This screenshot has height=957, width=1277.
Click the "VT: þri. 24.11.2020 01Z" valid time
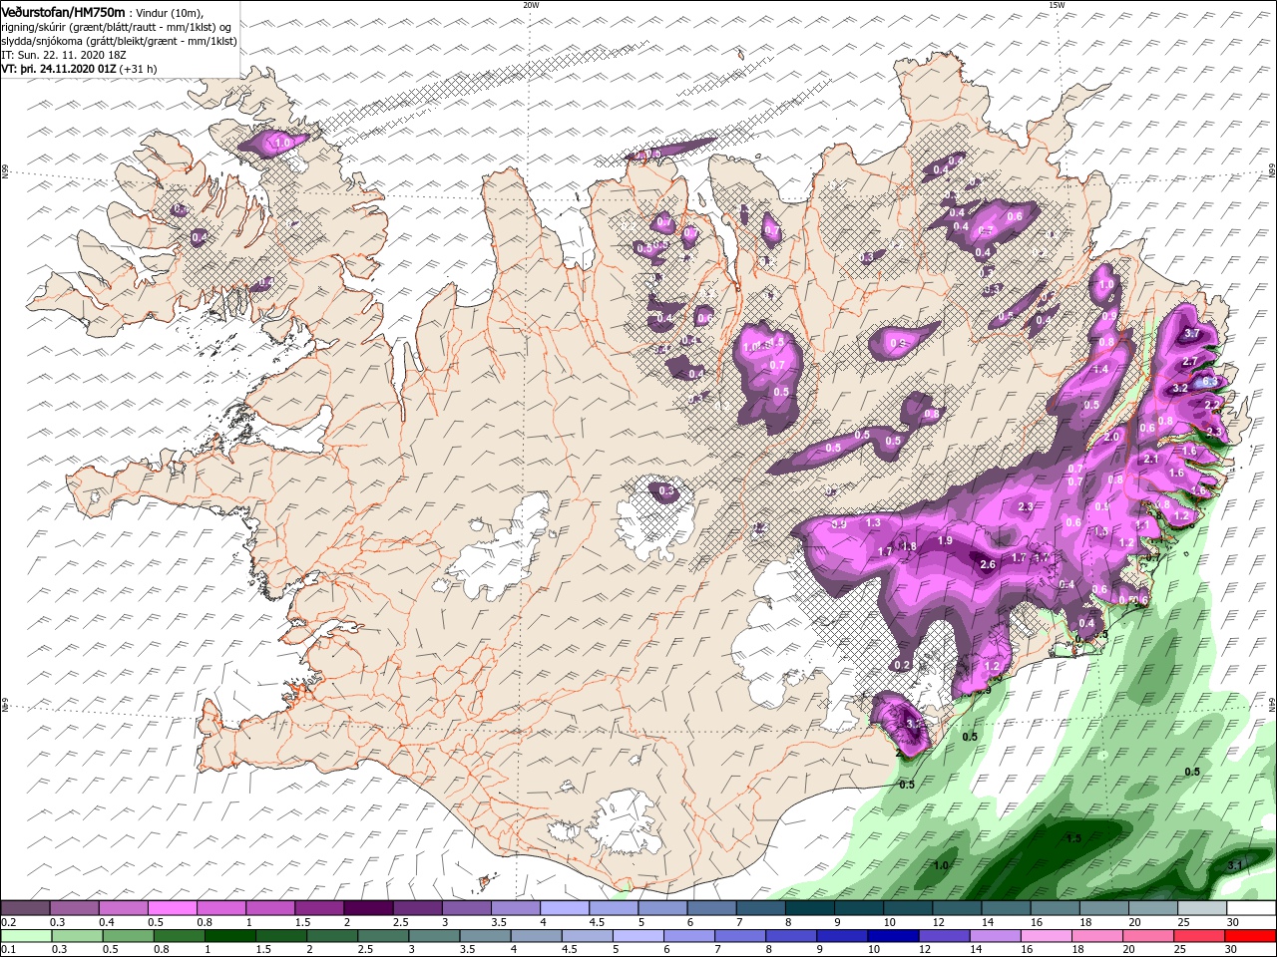coord(59,70)
